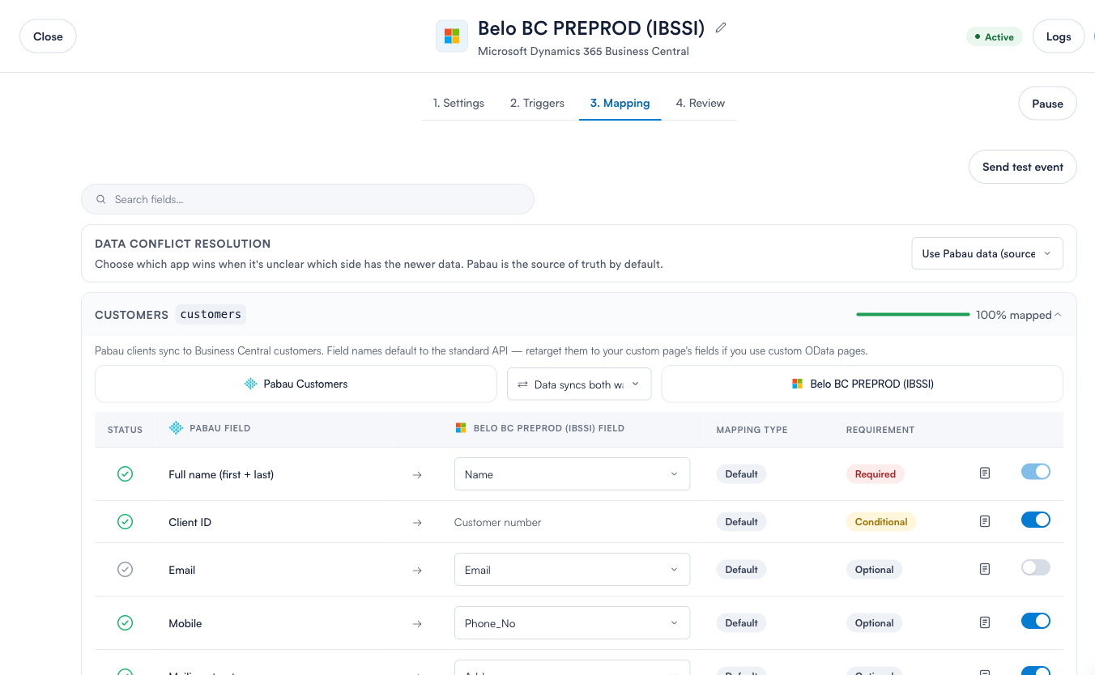
Task: Go to the Settings step tab
Action: [x=458, y=103]
